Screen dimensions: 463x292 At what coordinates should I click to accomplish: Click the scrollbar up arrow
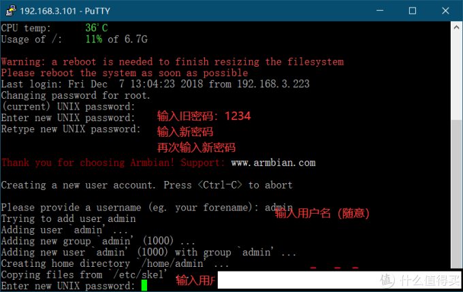[456, 27]
